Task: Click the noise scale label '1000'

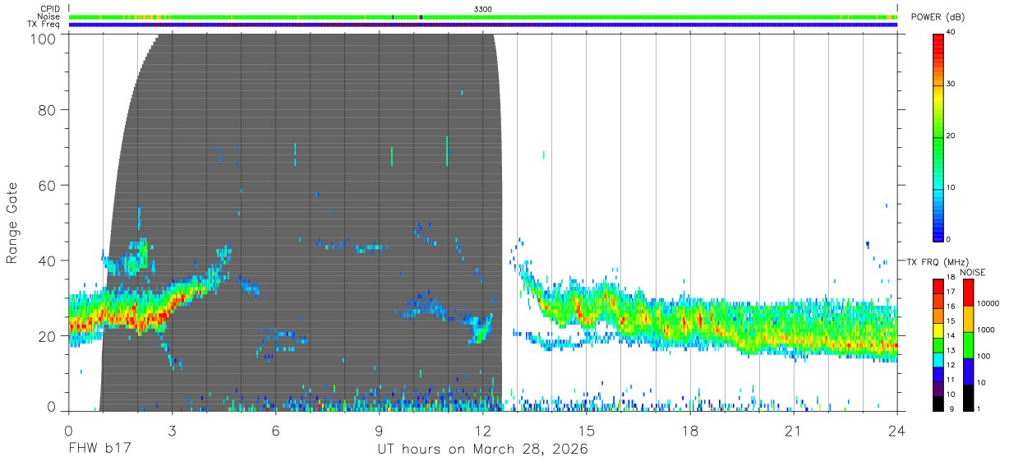Action: point(987,330)
